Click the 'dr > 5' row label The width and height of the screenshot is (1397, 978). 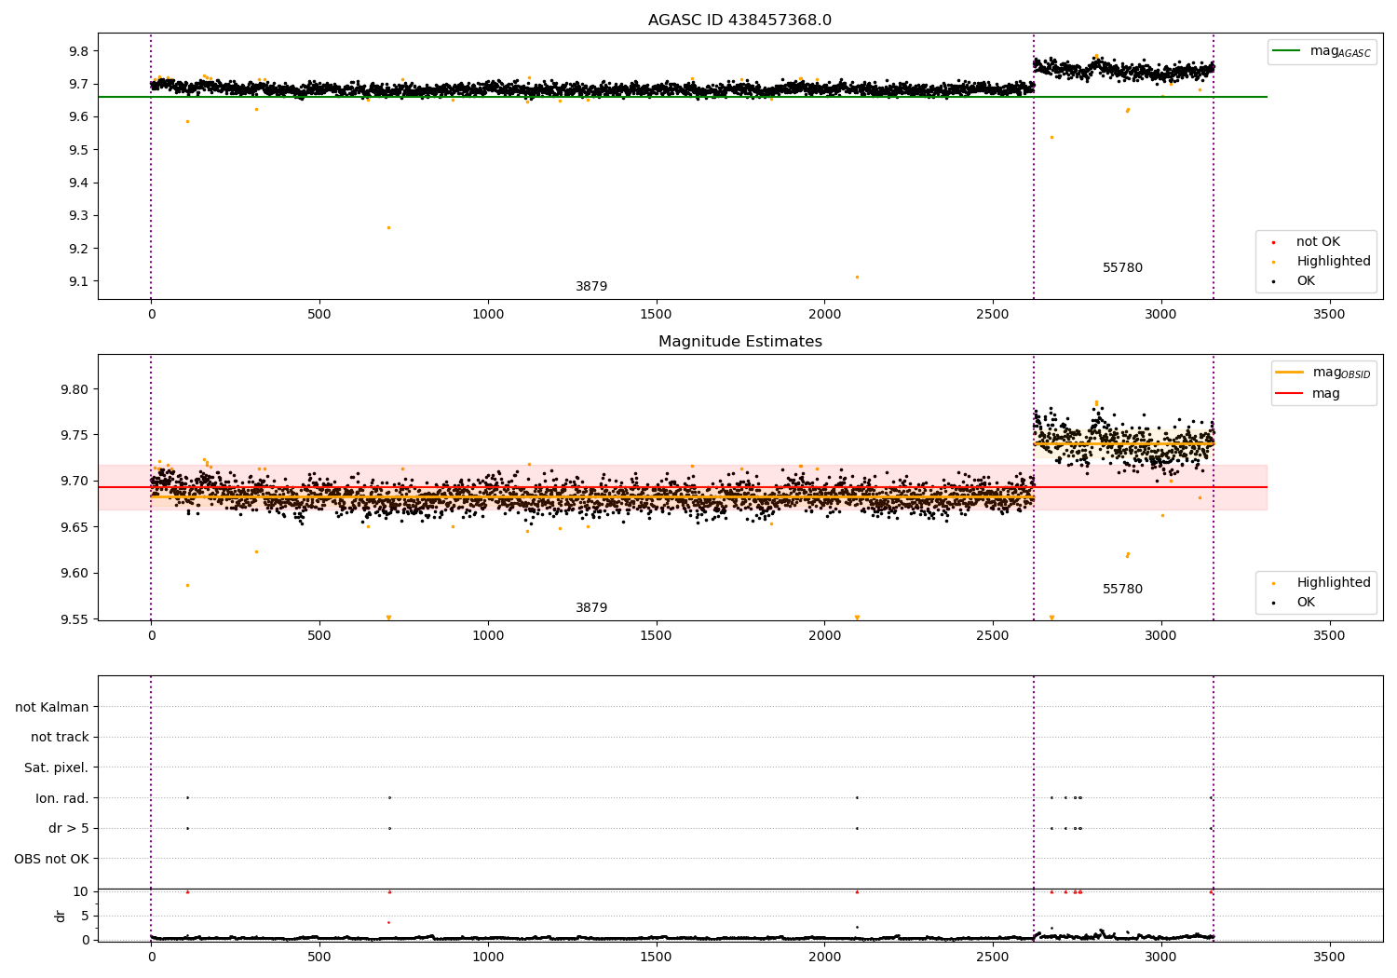point(69,829)
